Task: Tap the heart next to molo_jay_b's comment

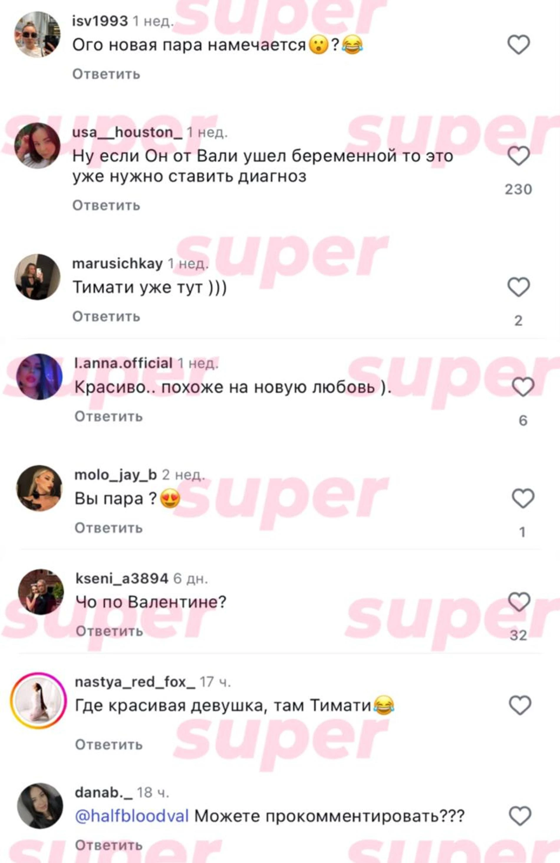Action: [523, 498]
